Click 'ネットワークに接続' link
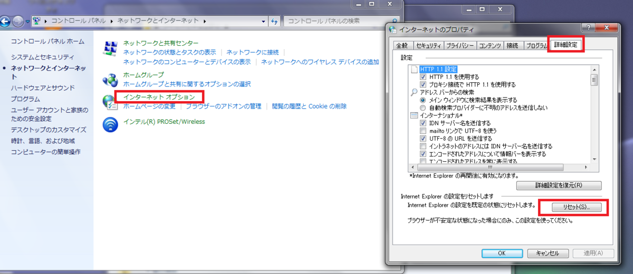 [253, 52]
